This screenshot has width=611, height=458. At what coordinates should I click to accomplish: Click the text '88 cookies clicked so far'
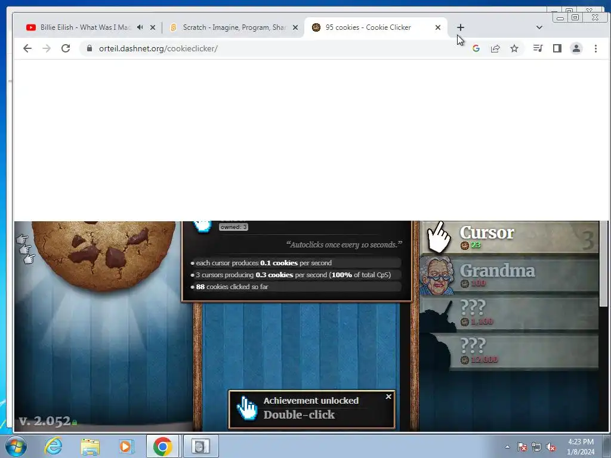[x=232, y=287]
